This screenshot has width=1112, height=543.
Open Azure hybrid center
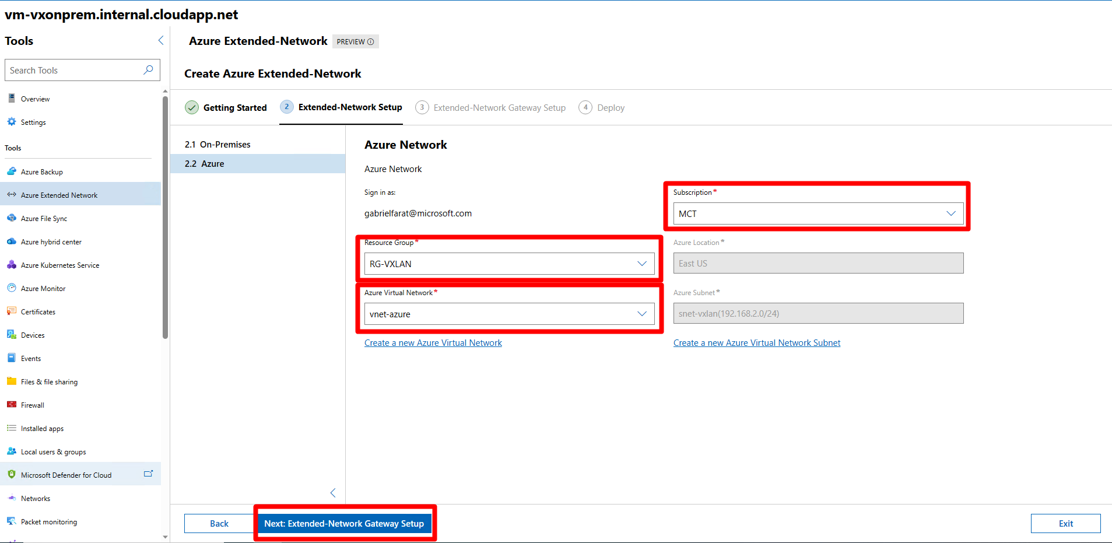pos(50,241)
